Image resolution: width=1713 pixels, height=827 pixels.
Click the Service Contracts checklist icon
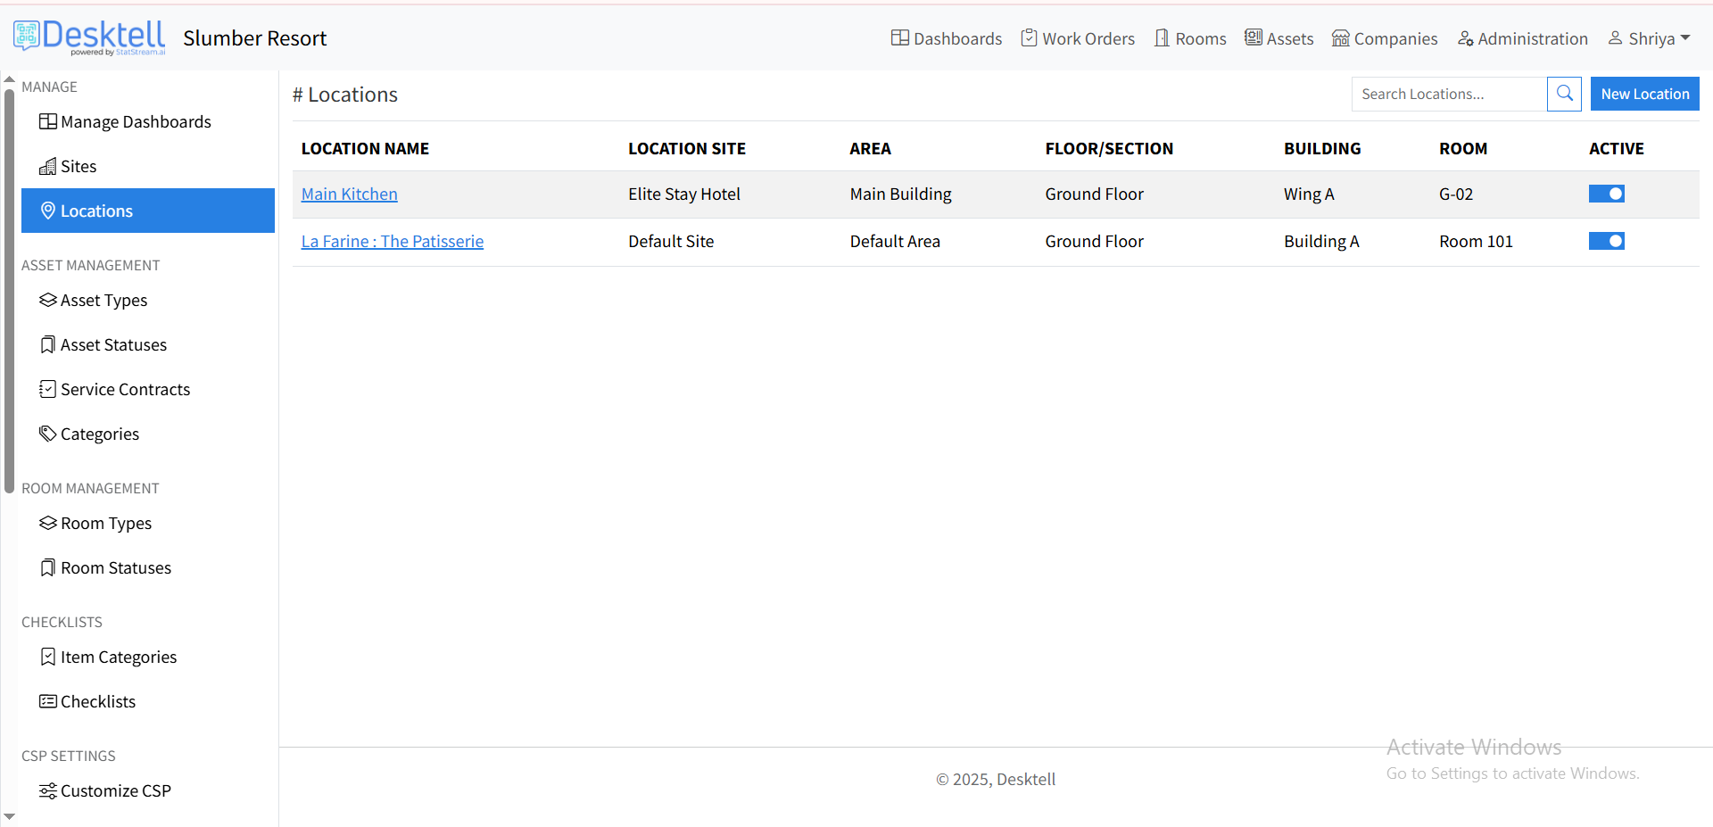(x=47, y=390)
